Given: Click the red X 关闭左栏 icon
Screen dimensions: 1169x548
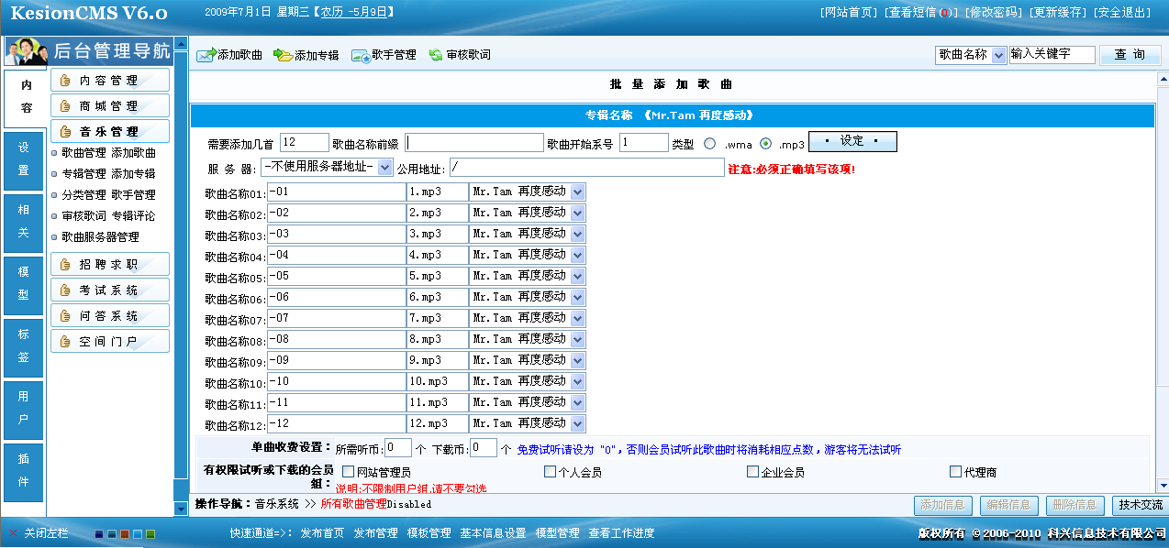Looking at the screenshot, I should [13, 533].
